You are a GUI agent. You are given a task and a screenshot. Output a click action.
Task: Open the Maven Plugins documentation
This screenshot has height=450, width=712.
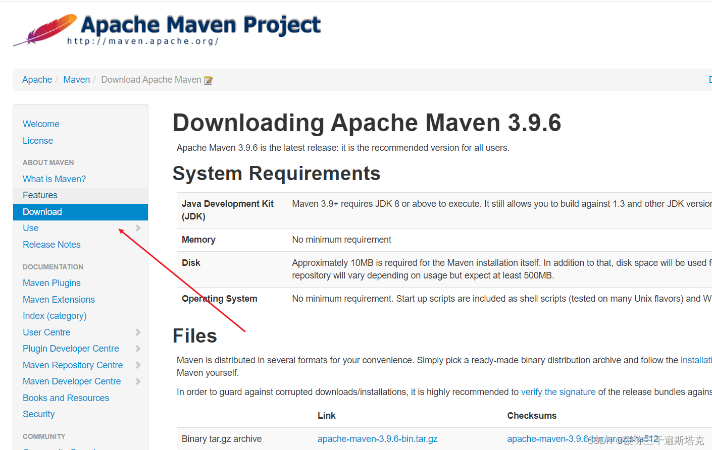point(52,283)
